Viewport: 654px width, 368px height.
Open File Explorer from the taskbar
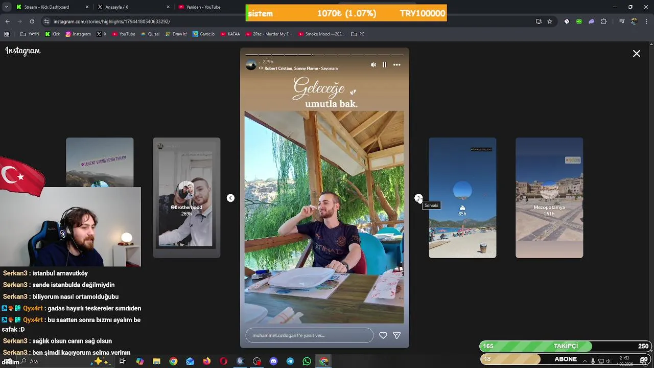pos(156,361)
